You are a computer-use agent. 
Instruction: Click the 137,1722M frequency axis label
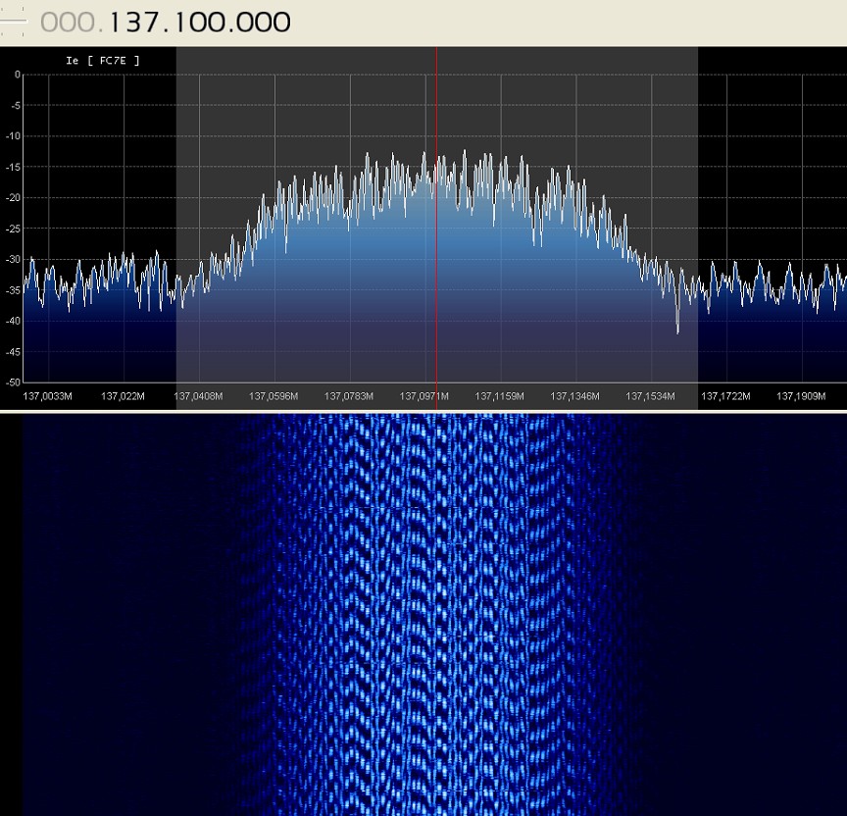click(x=725, y=396)
